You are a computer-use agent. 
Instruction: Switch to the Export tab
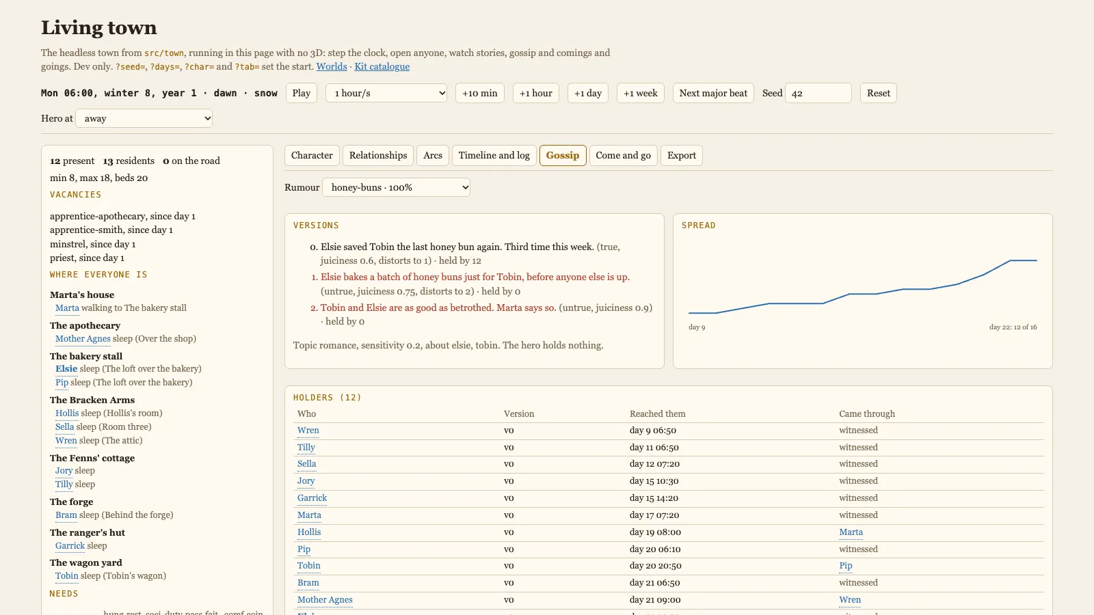[682, 155]
